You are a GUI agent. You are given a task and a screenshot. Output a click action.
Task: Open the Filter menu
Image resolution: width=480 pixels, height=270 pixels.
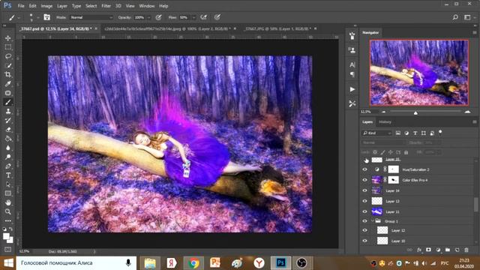coord(106,6)
